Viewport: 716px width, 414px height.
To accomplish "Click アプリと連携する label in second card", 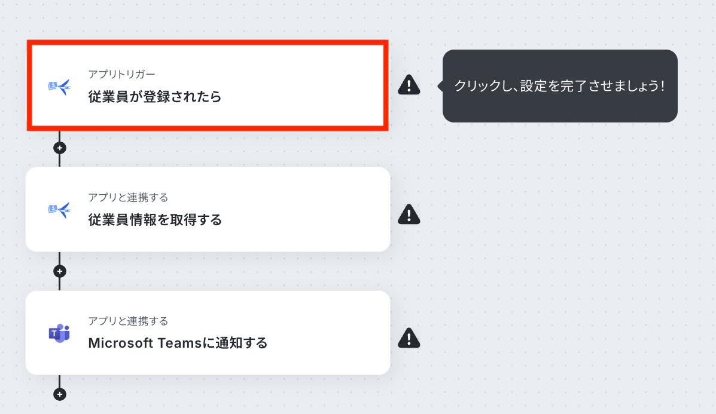I will point(128,197).
